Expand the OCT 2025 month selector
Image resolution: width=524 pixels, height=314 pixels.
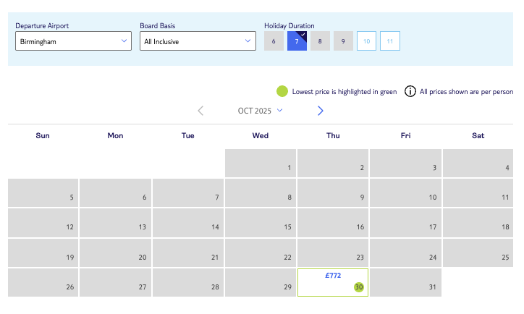pyautogui.click(x=261, y=111)
